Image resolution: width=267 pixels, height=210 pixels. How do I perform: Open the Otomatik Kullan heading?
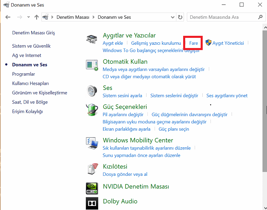click(125, 61)
